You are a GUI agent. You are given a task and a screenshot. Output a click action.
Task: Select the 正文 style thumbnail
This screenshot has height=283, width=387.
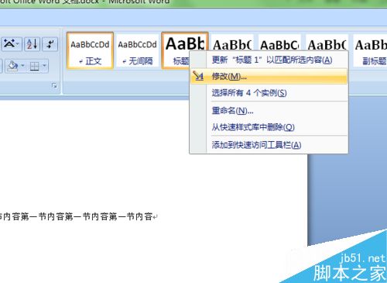tap(90, 50)
